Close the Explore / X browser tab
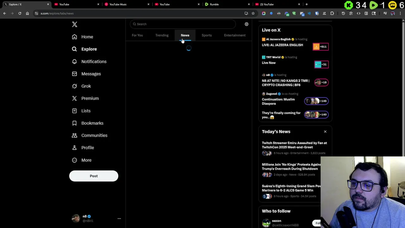The image size is (405, 228). [x=48, y=4]
